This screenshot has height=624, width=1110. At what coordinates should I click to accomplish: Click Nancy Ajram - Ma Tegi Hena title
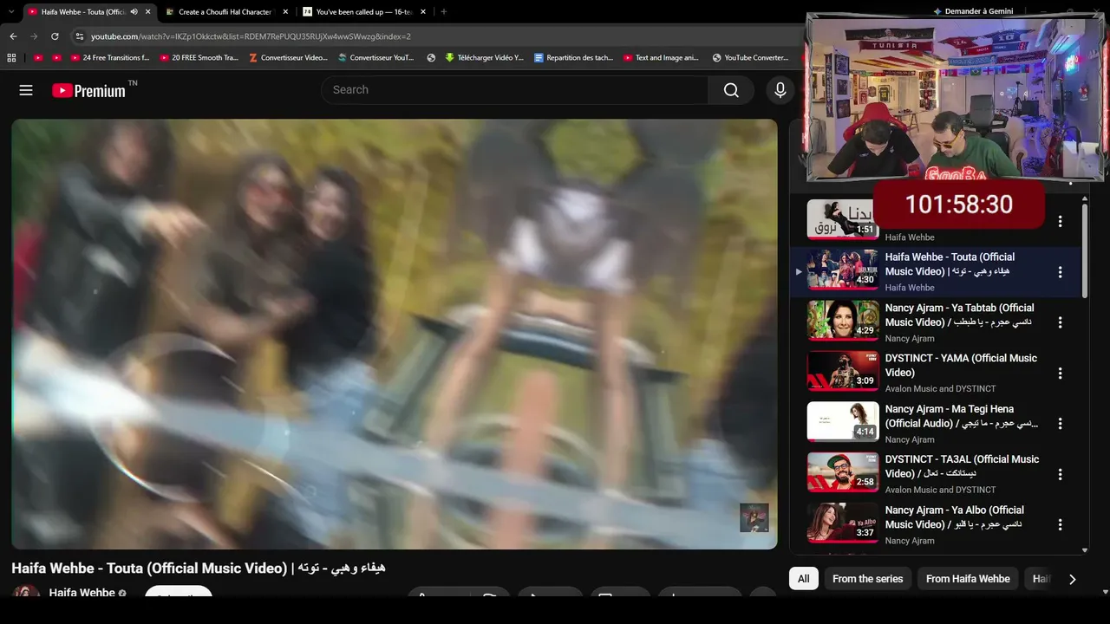point(962,416)
